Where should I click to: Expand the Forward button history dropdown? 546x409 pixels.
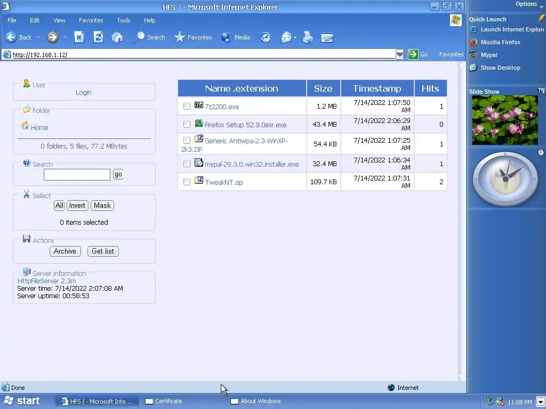click(x=65, y=37)
